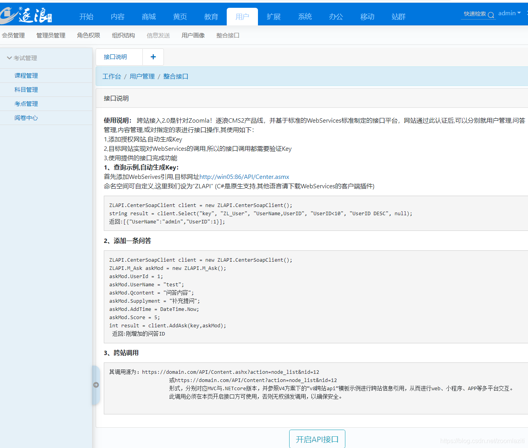
Task: Click the 接口说明 panel heading
Action: coord(116,98)
